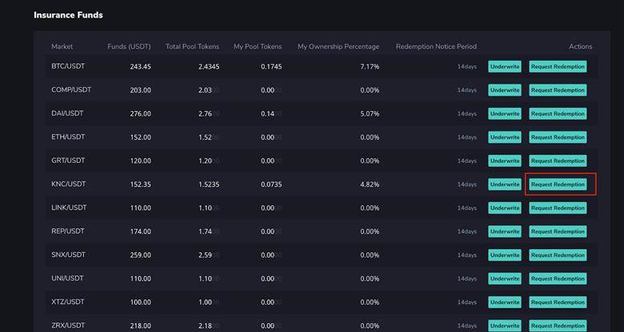Click the 0.0735 pool tokens value
This screenshot has height=332, width=624.
(271, 184)
